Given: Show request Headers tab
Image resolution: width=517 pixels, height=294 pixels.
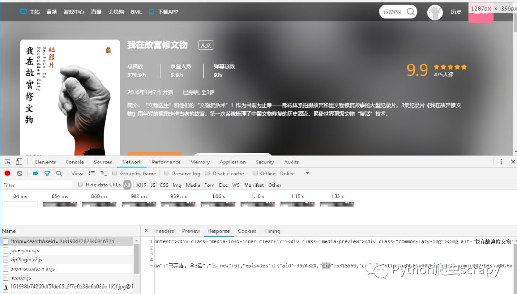Looking at the screenshot, I should 165,231.
